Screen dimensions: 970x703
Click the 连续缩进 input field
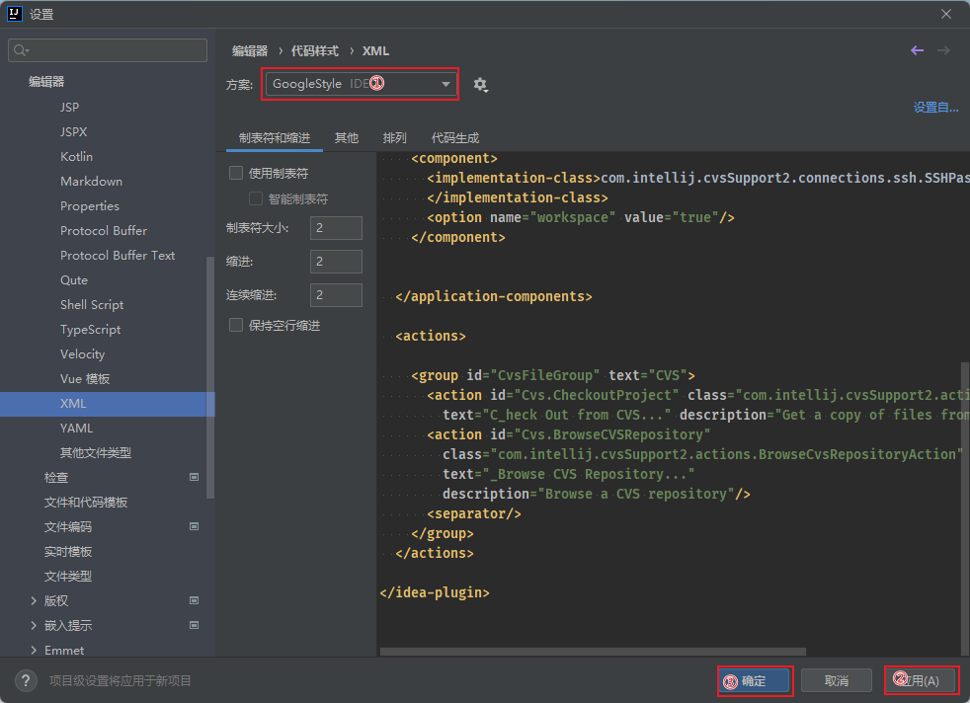pos(336,295)
